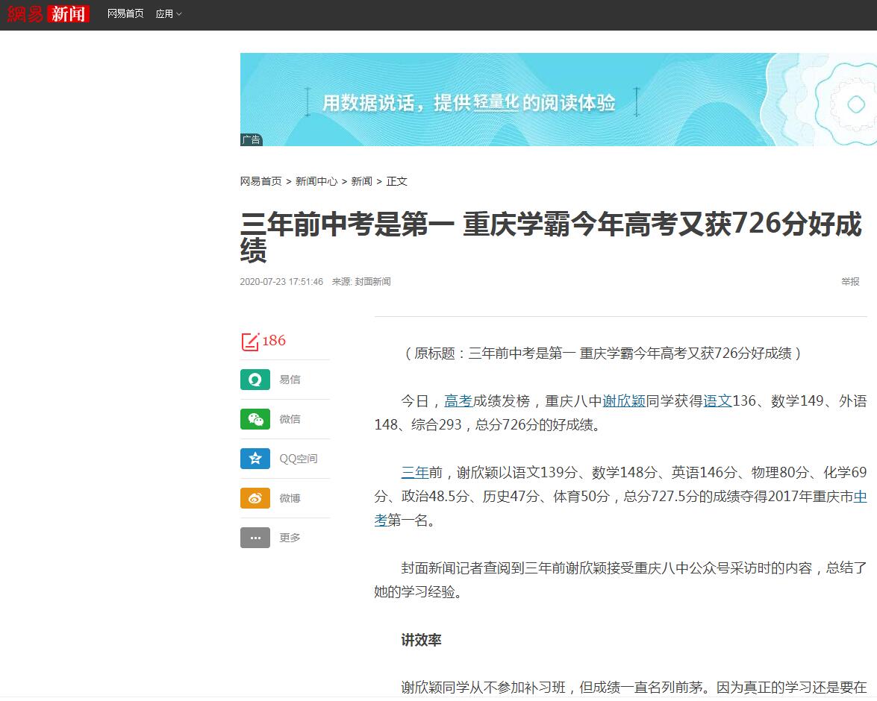The width and height of the screenshot is (877, 701).
Task: Click the 举报 report button
Action: pos(850,282)
